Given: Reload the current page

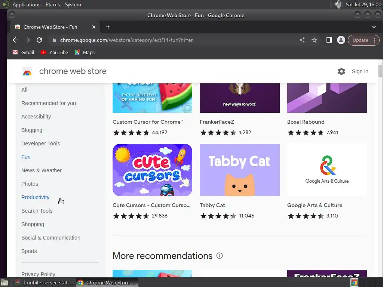Looking at the screenshot, I should coord(39,40).
